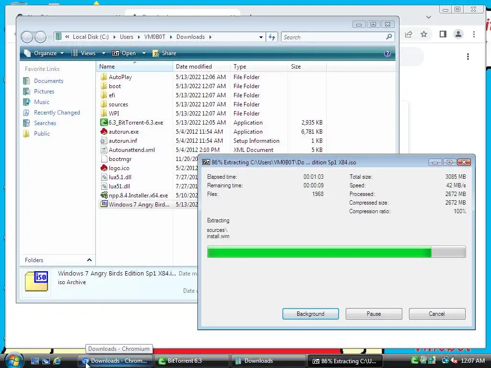Screen dimensions: 491x368
Task: Click the refresh button beside address bar
Action: coord(272,37)
